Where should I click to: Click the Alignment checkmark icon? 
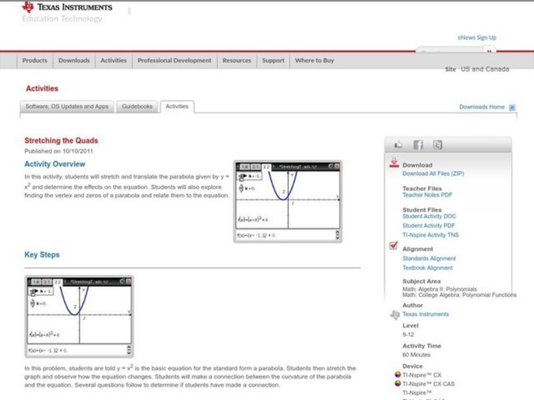394,246
